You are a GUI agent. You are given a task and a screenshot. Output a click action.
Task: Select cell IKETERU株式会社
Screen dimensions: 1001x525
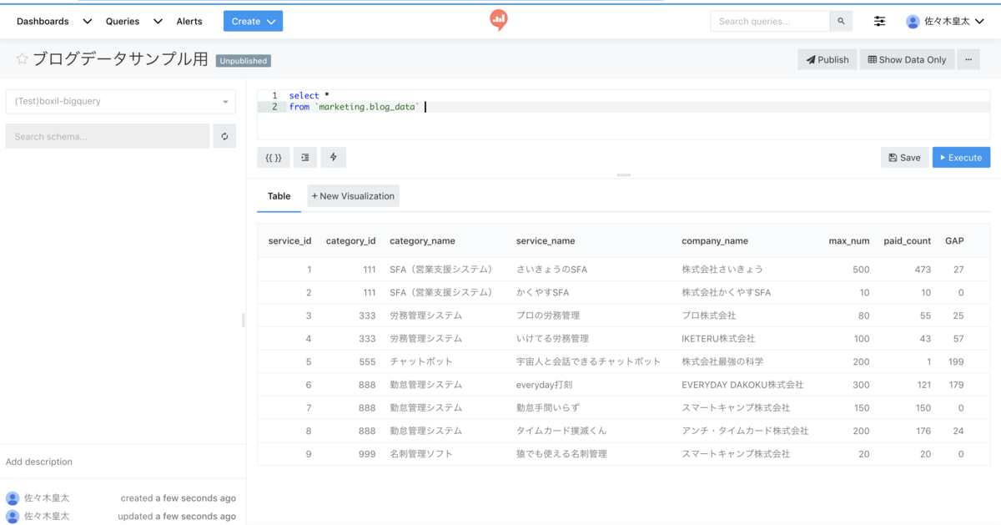coord(718,339)
